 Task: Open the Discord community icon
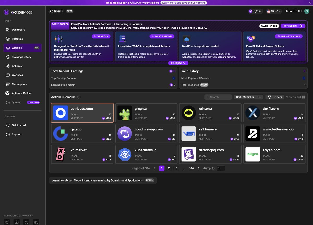pos(36,222)
